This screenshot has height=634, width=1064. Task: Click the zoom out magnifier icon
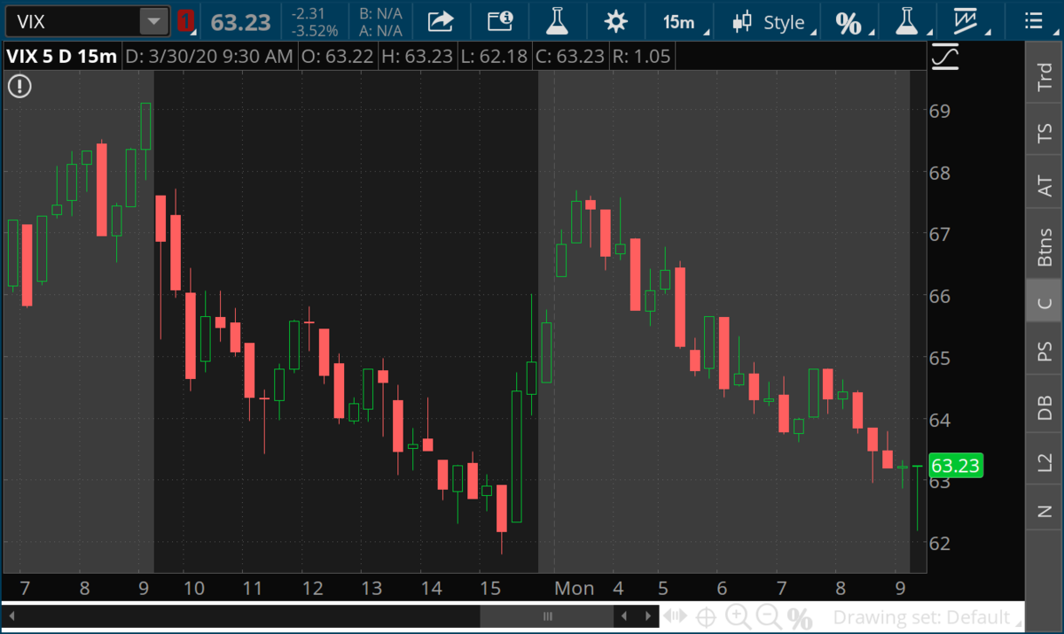[769, 617]
